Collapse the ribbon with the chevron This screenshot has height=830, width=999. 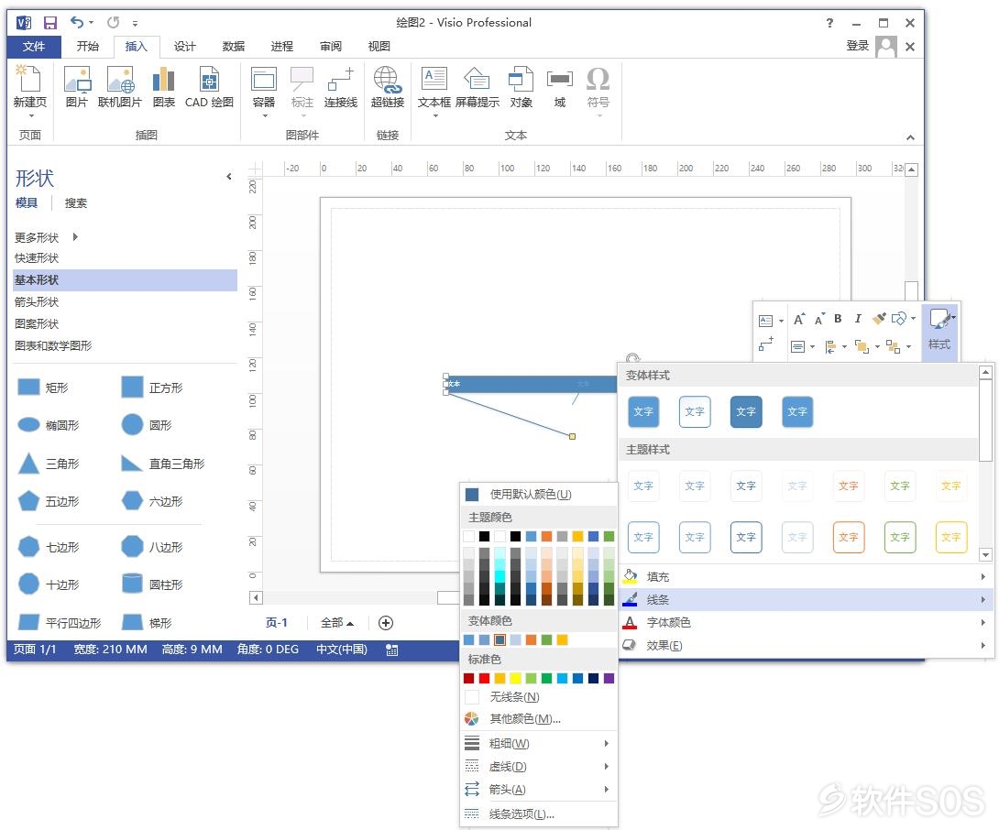point(910,137)
